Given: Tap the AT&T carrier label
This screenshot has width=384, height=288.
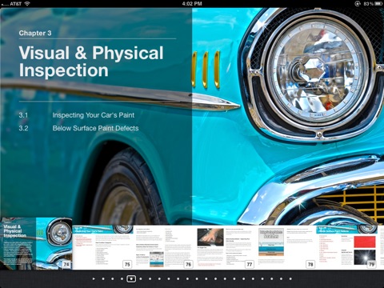Looking at the screenshot, I should 15,4.
